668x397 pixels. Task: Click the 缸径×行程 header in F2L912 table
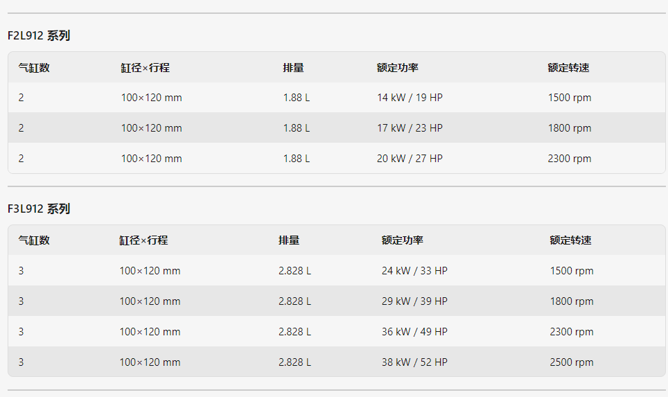click(x=146, y=68)
